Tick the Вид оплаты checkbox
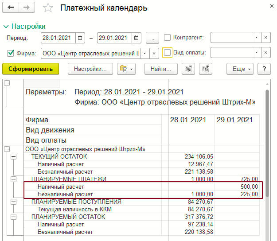 pos(168,53)
